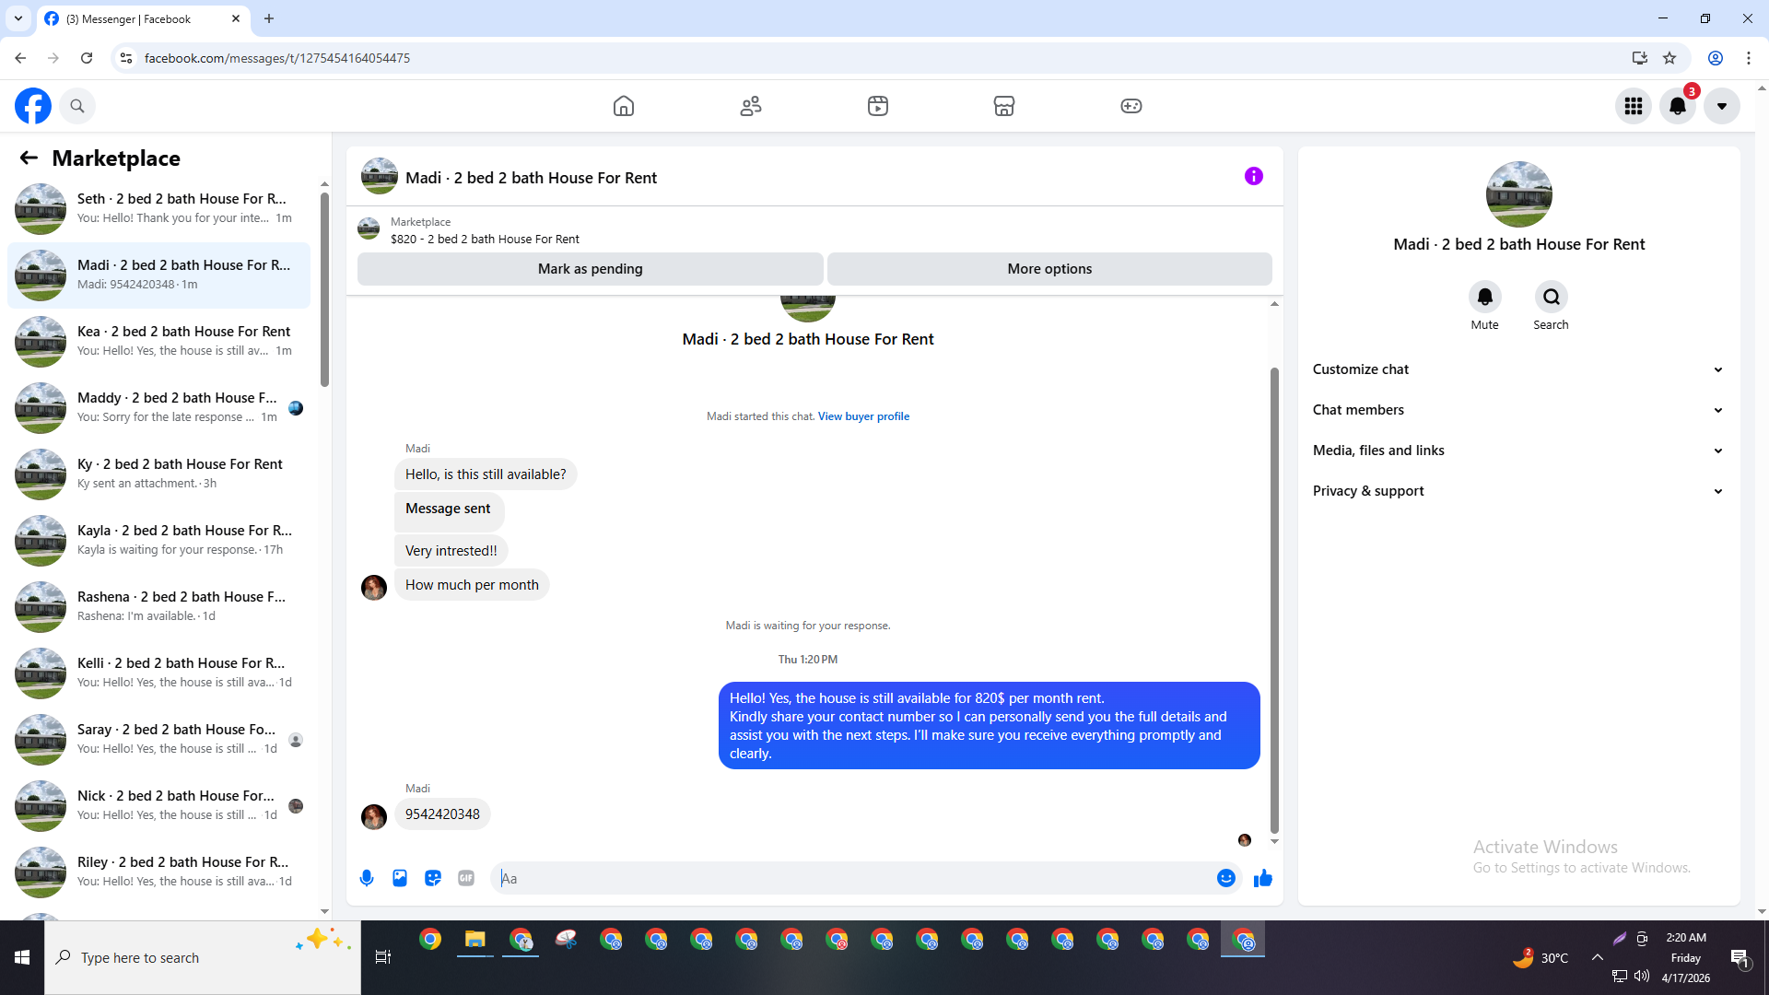Image resolution: width=1769 pixels, height=995 pixels.
Task: Send a thumbs-up like
Action: (x=1263, y=878)
